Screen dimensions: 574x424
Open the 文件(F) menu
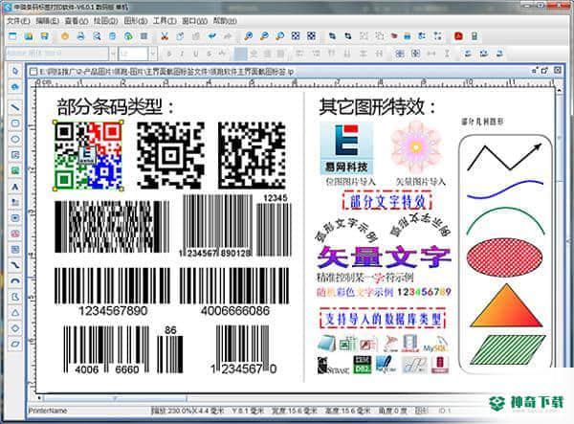click(x=18, y=21)
